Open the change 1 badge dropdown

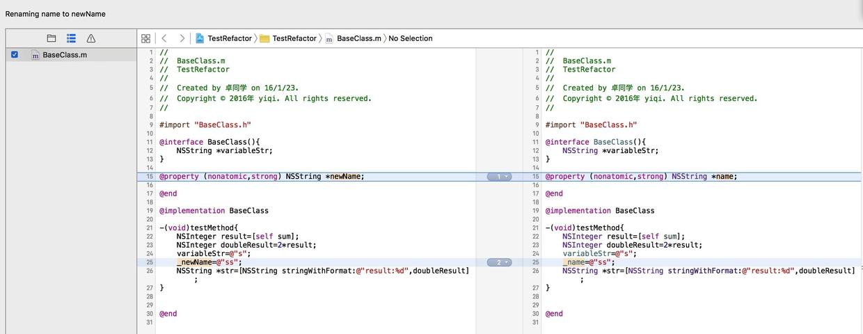499,177
